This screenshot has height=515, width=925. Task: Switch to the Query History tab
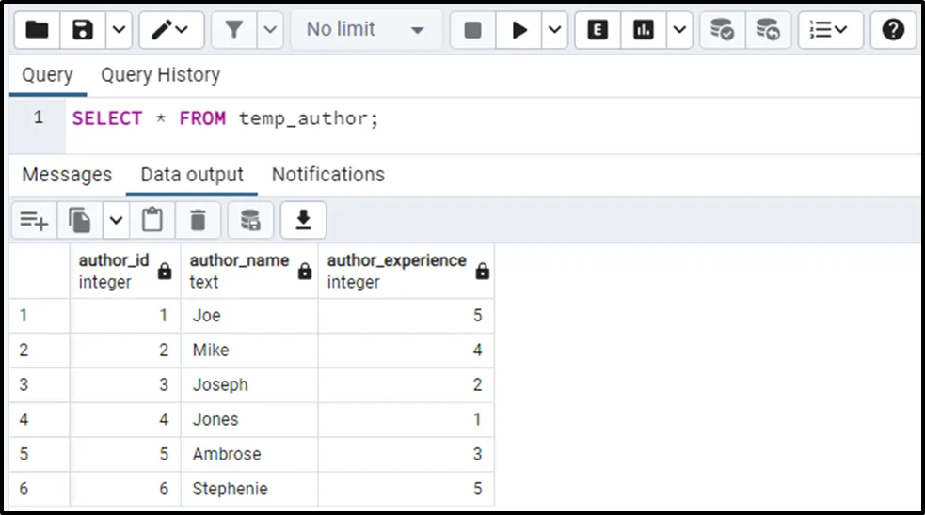160,75
